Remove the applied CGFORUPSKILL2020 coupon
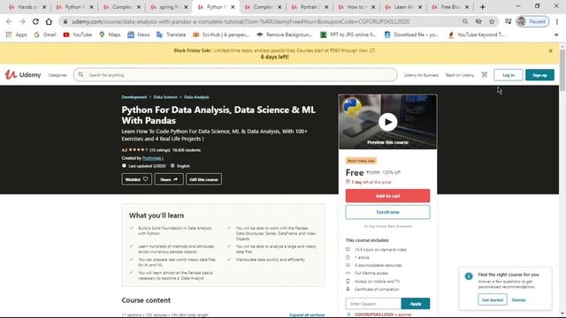566x318 pixels. point(348,314)
